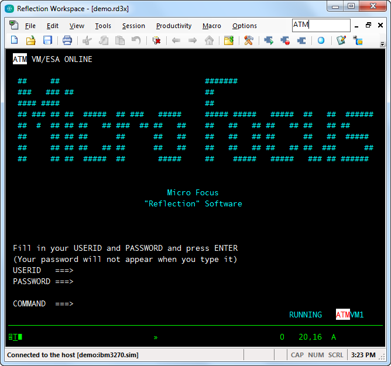391x366 pixels.
Task: Click the highlighted ATMVM1 text
Action: click(x=349, y=315)
